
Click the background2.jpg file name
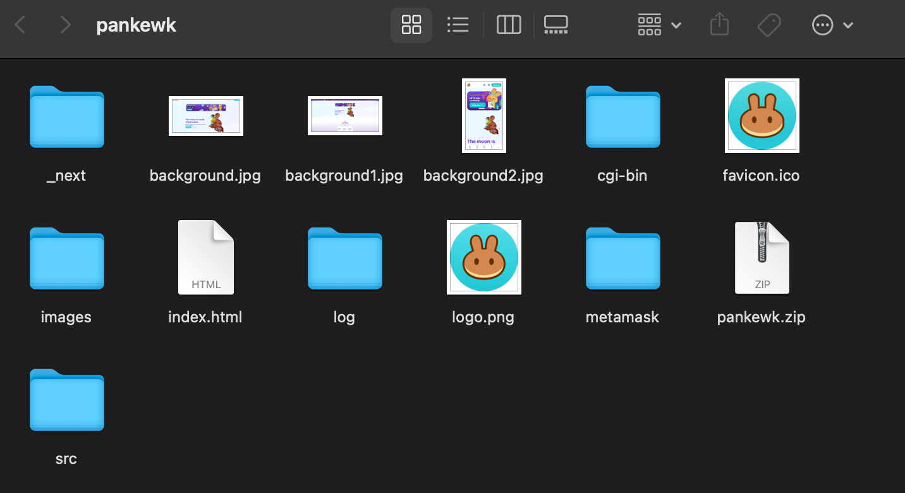point(483,176)
